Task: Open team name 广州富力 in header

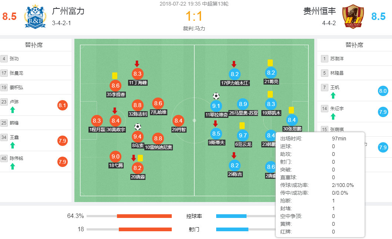Action: pyautogui.click(x=68, y=11)
